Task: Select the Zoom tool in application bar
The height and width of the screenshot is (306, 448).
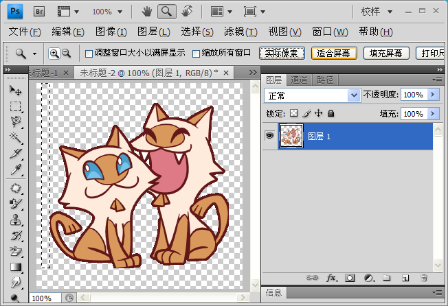Action: click(x=166, y=12)
